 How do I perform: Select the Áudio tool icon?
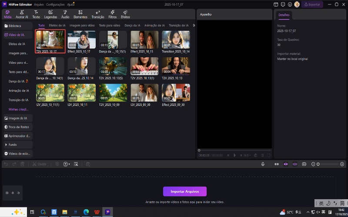tap(65, 14)
